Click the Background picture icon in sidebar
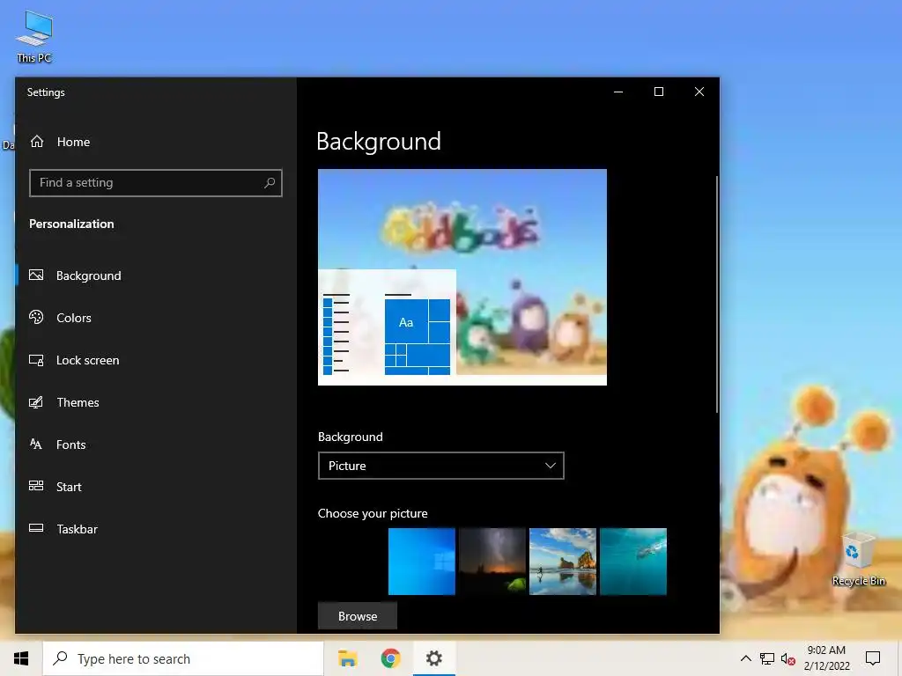902x676 pixels. (x=36, y=276)
